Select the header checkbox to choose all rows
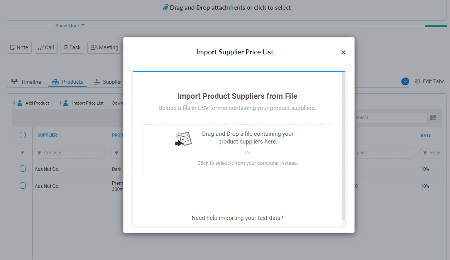The image size is (450, 260). (x=22, y=135)
